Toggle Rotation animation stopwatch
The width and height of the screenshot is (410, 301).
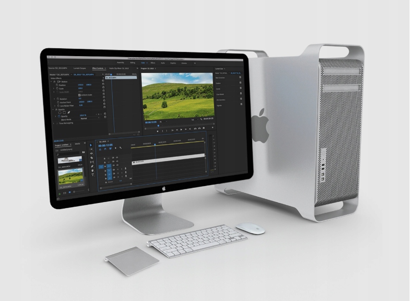pos(58,99)
